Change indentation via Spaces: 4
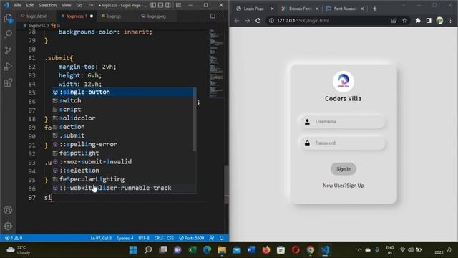Viewport: 458px width, 258px height. pyautogui.click(x=125, y=238)
